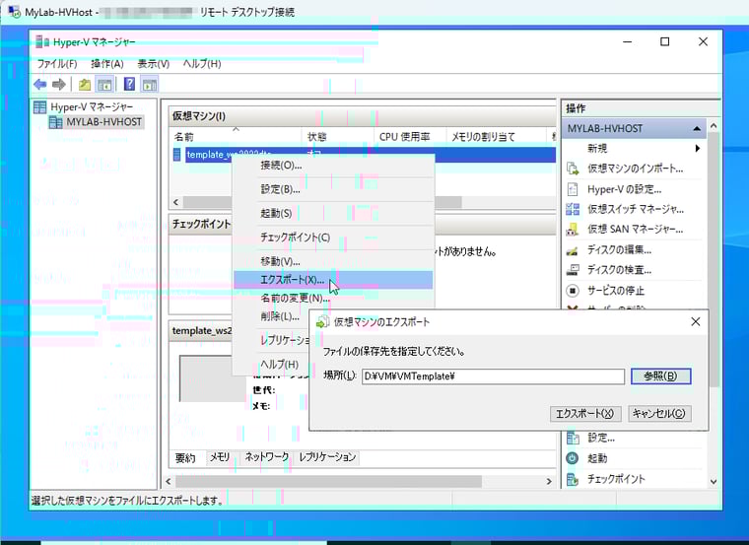749x545 pixels.
Task: Click the 仮想マシンのインポート action icon
Action: point(573,169)
